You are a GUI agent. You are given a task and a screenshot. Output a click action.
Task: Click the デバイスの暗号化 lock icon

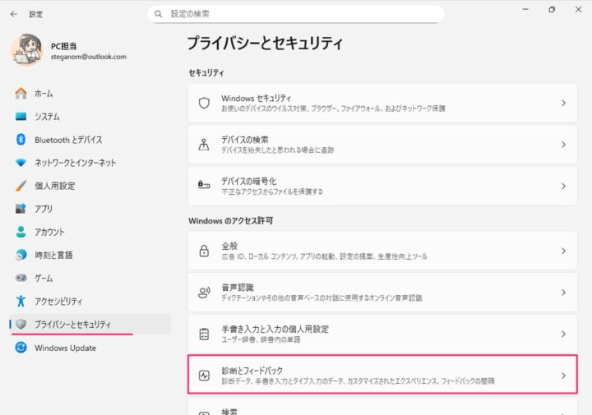204,186
